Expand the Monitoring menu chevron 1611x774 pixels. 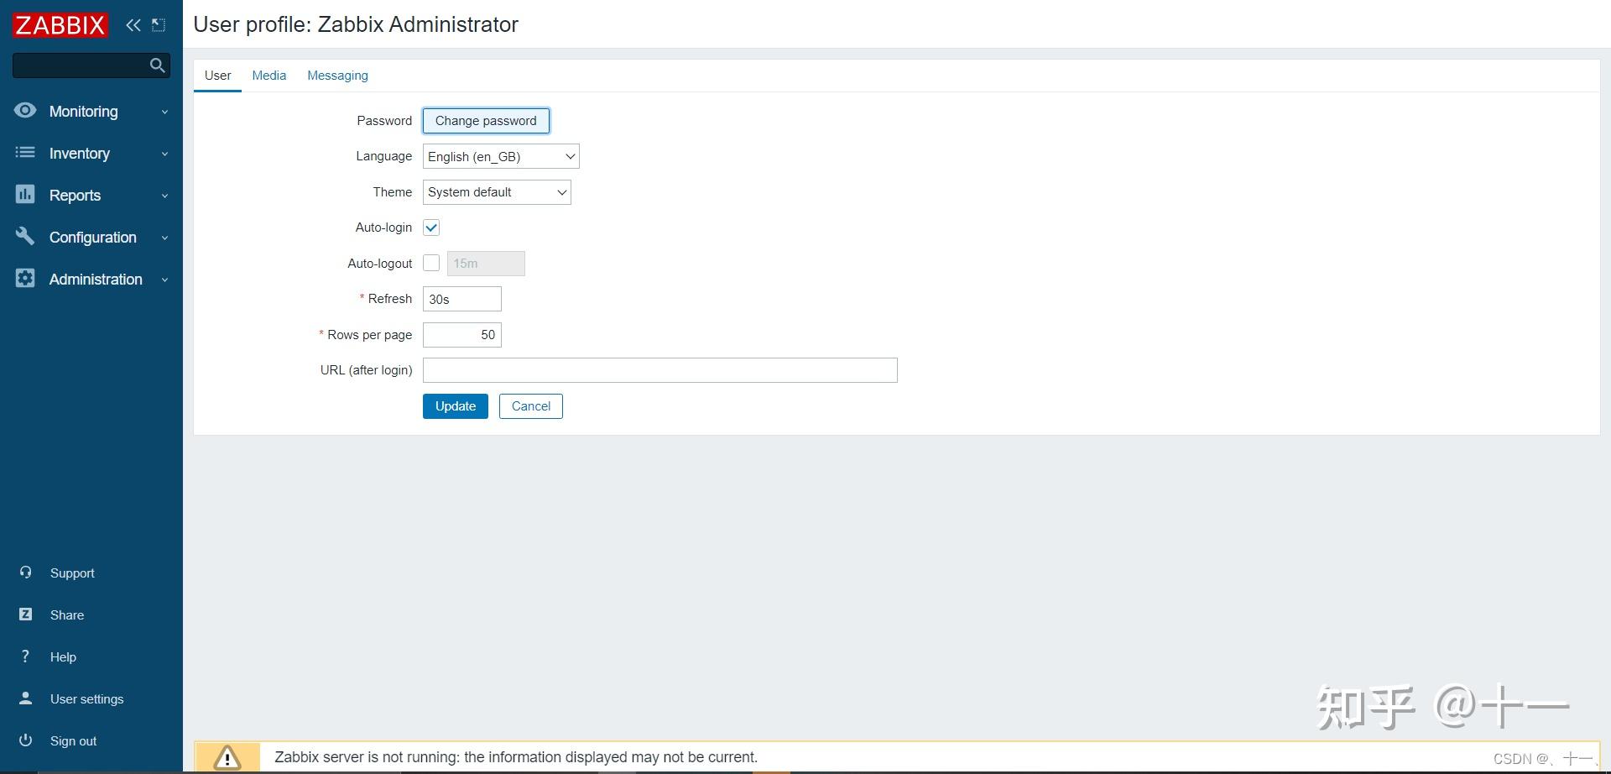coord(165,112)
